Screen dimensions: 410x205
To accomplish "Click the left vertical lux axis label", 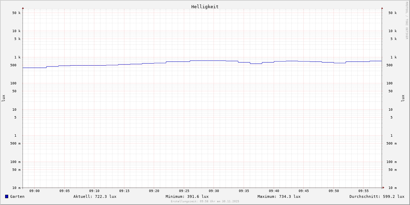I will pos(3,98).
